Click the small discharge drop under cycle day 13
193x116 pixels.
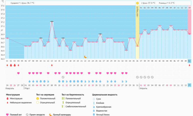tap(52, 65)
